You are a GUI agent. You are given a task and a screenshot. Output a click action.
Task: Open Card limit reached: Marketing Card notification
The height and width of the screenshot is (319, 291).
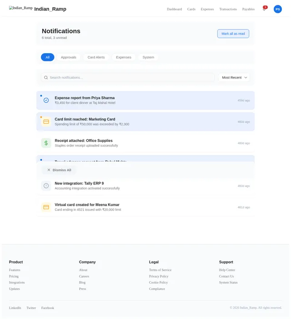(145, 122)
